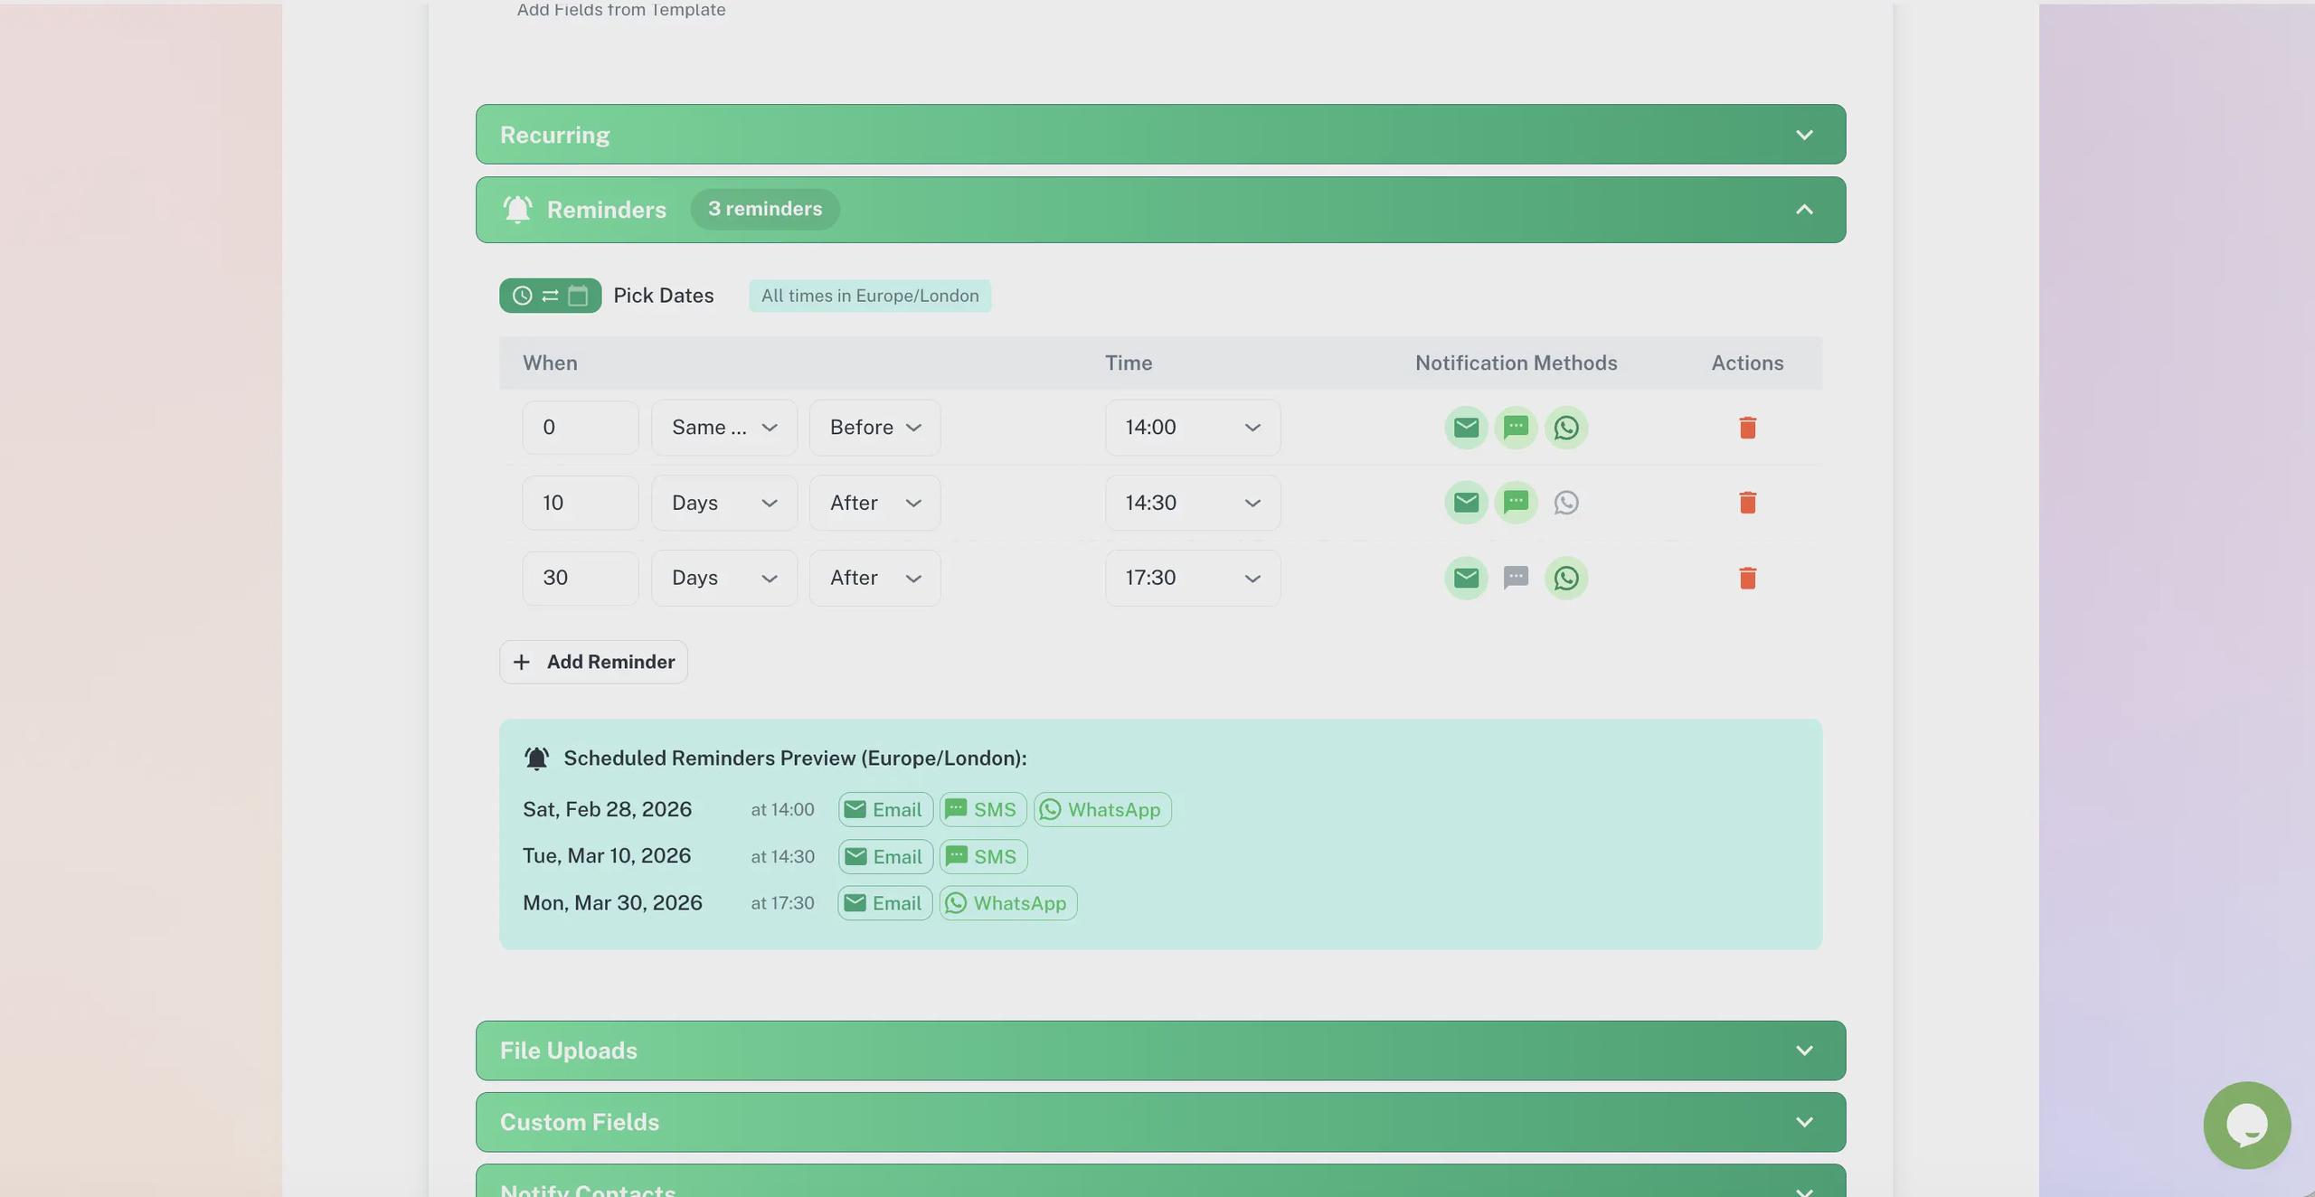Screen dimensions: 2315x1197
Task: Enable WhatsApp for the 14:30 reminder
Action: click(1566, 503)
